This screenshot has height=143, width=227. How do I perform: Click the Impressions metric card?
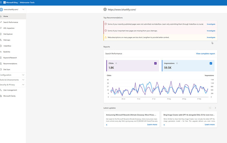[x=188, y=66]
